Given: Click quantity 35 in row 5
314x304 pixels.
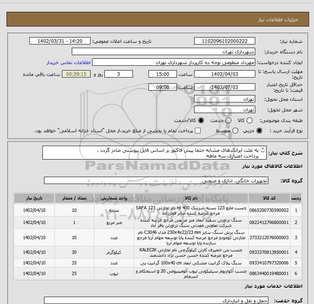Looking at the screenshot, I should coord(74,263).
